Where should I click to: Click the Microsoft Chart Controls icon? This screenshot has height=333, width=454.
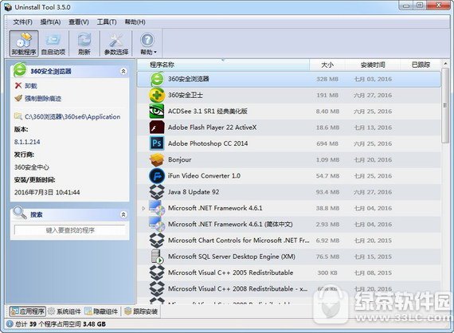(157, 241)
